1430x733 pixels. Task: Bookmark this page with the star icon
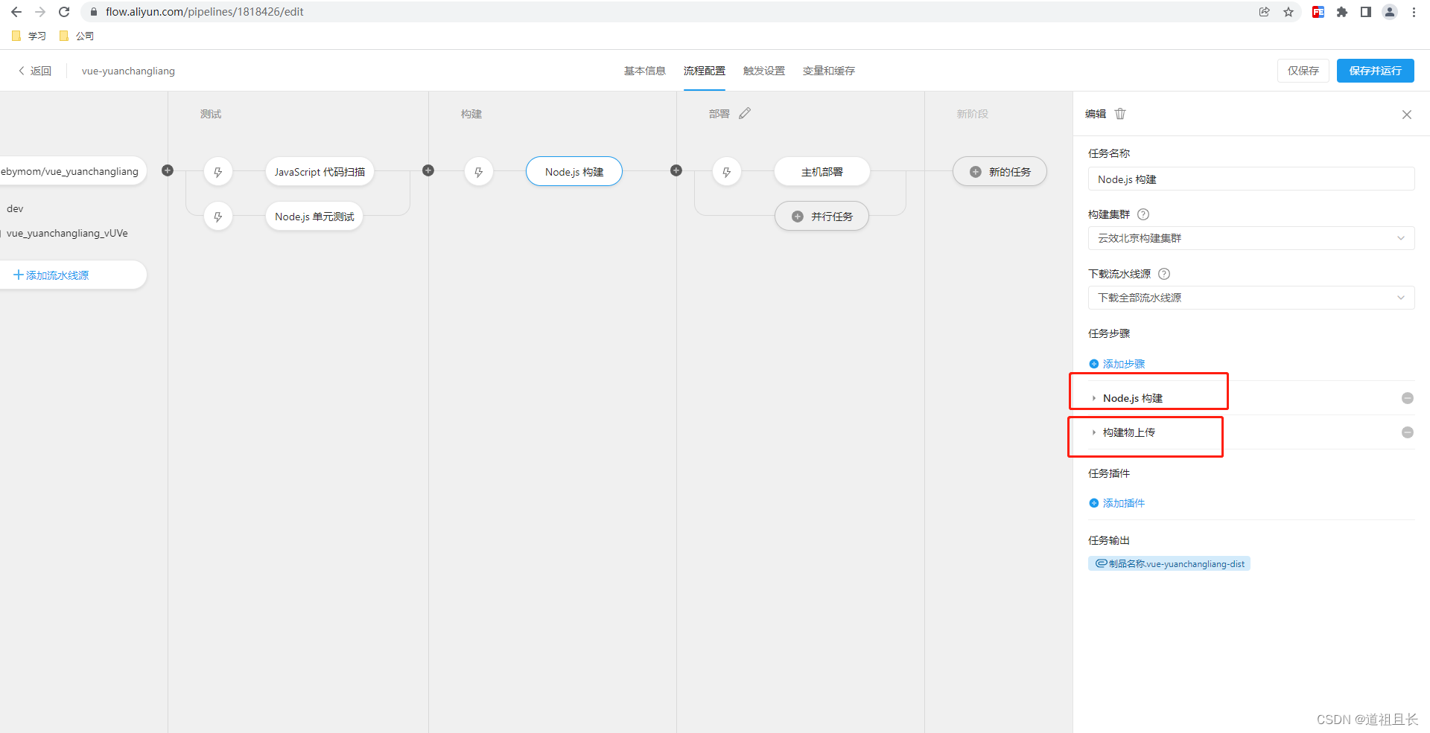(x=1288, y=12)
